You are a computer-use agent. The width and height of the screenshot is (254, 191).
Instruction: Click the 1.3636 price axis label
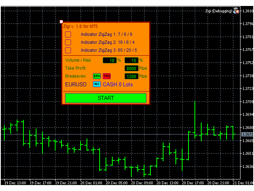[248, 166]
